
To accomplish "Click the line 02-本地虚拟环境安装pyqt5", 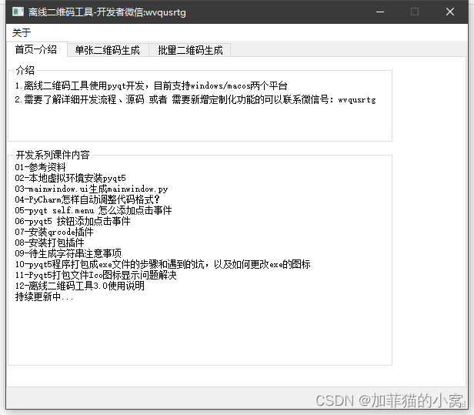I will click(70, 178).
